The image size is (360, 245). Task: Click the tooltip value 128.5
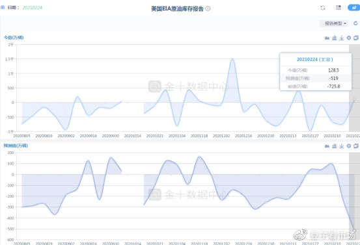tap(333, 70)
